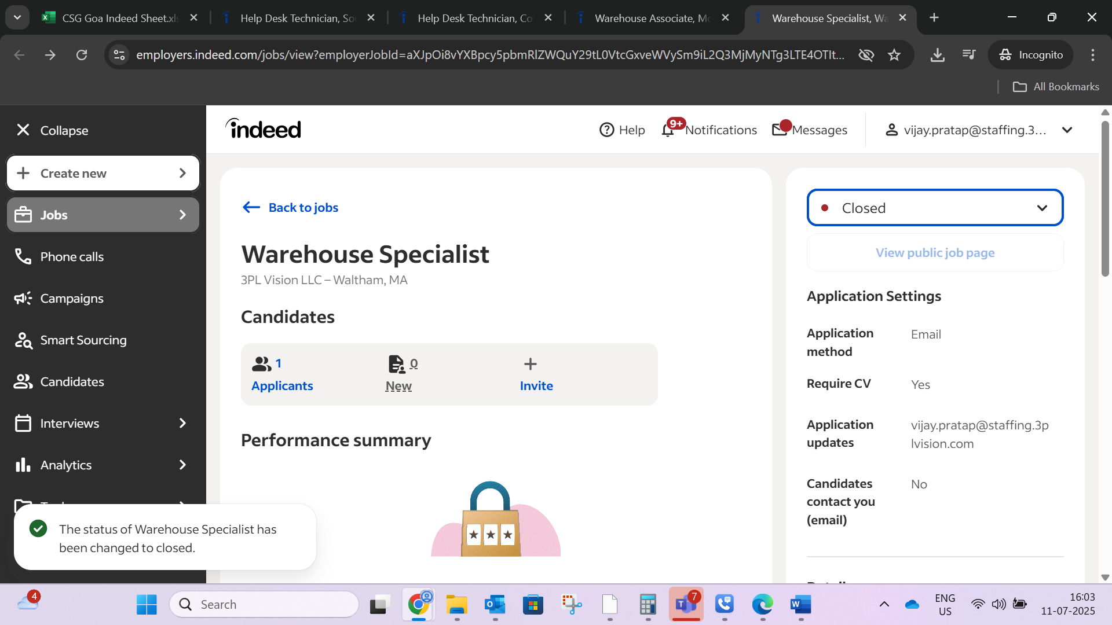Open Notifications bell icon
Image resolution: width=1112 pixels, height=625 pixels.
[668, 130]
